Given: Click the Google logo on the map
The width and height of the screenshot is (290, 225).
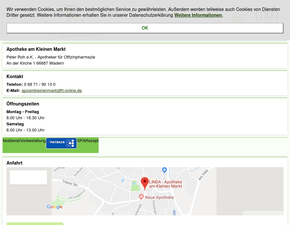Looking at the screenshot, I should (54, 207).
